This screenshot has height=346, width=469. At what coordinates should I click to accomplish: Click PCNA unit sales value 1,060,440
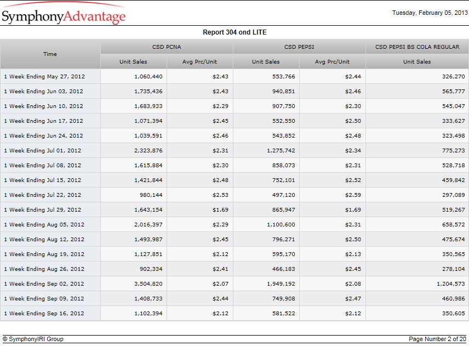148,77
